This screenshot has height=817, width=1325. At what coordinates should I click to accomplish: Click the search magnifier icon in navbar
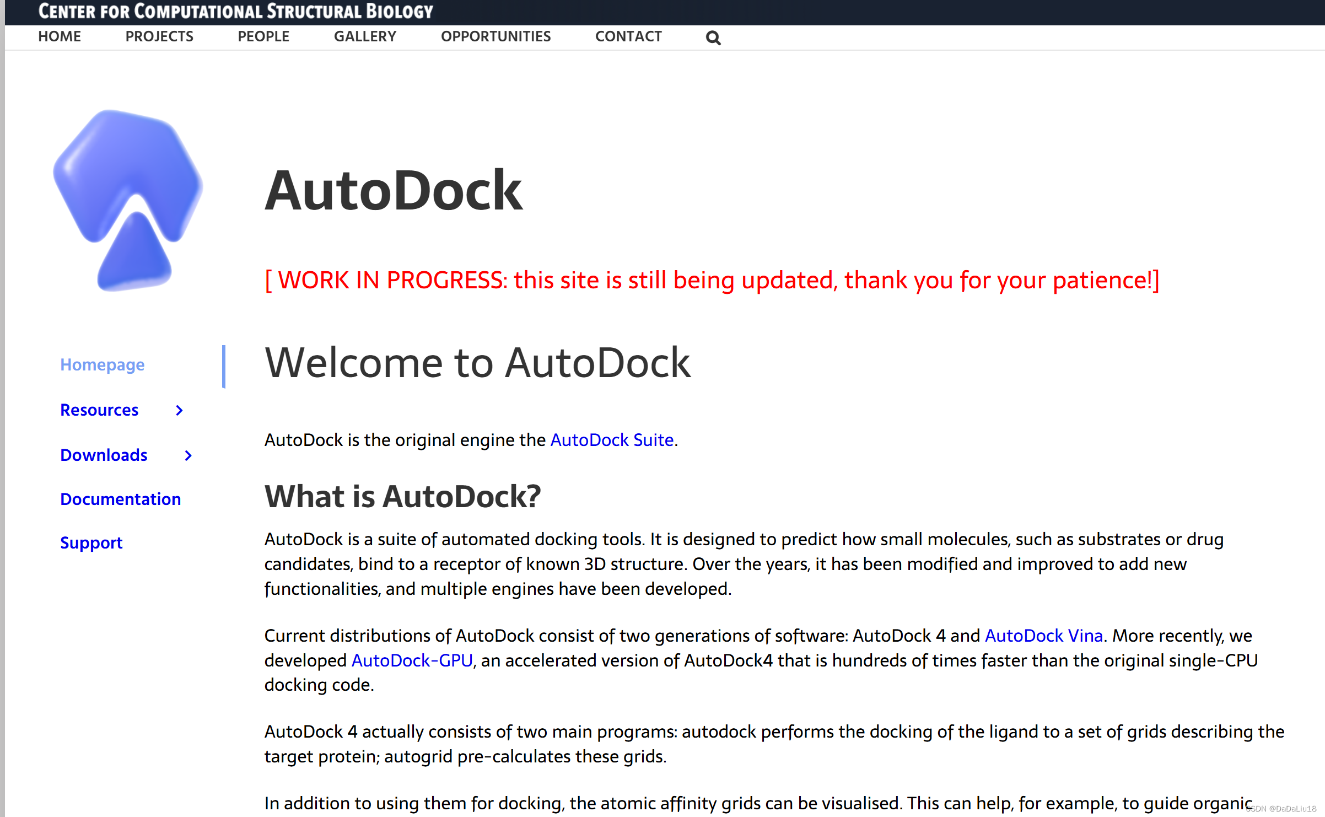(713, 37)
